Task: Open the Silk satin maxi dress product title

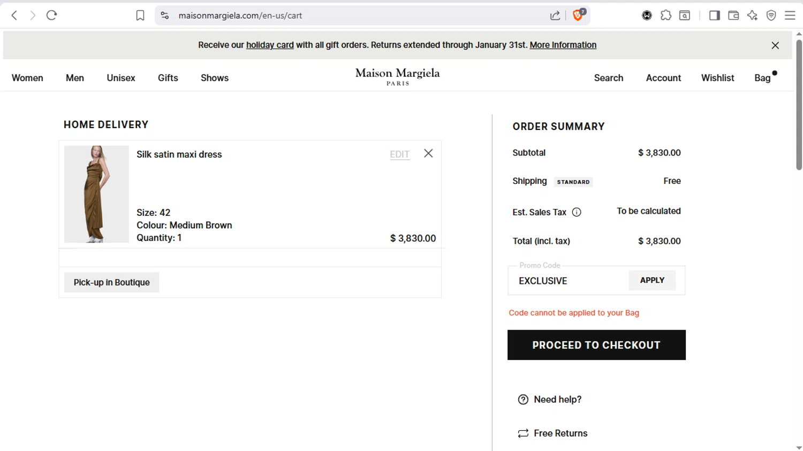Action: pyautogui.click(x=179, y=154)
